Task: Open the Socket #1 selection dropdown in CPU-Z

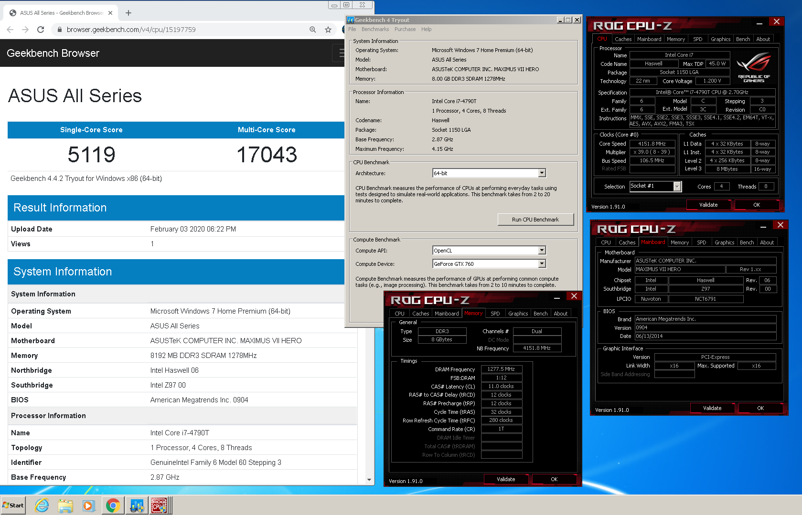Action: click(x=677, y=187)
